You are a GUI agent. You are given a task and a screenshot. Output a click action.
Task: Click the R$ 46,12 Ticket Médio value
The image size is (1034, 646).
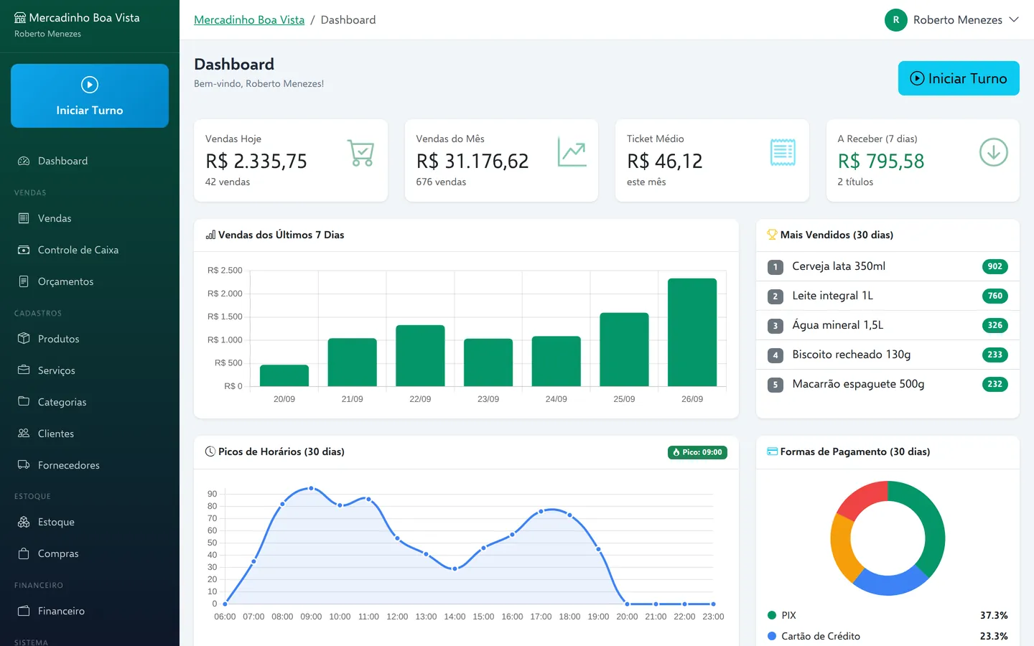click(x=665, y=161)
